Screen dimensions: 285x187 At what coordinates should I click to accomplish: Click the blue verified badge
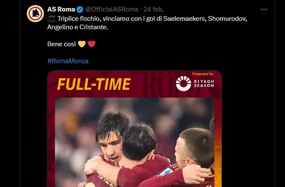(x=79, y=9)
